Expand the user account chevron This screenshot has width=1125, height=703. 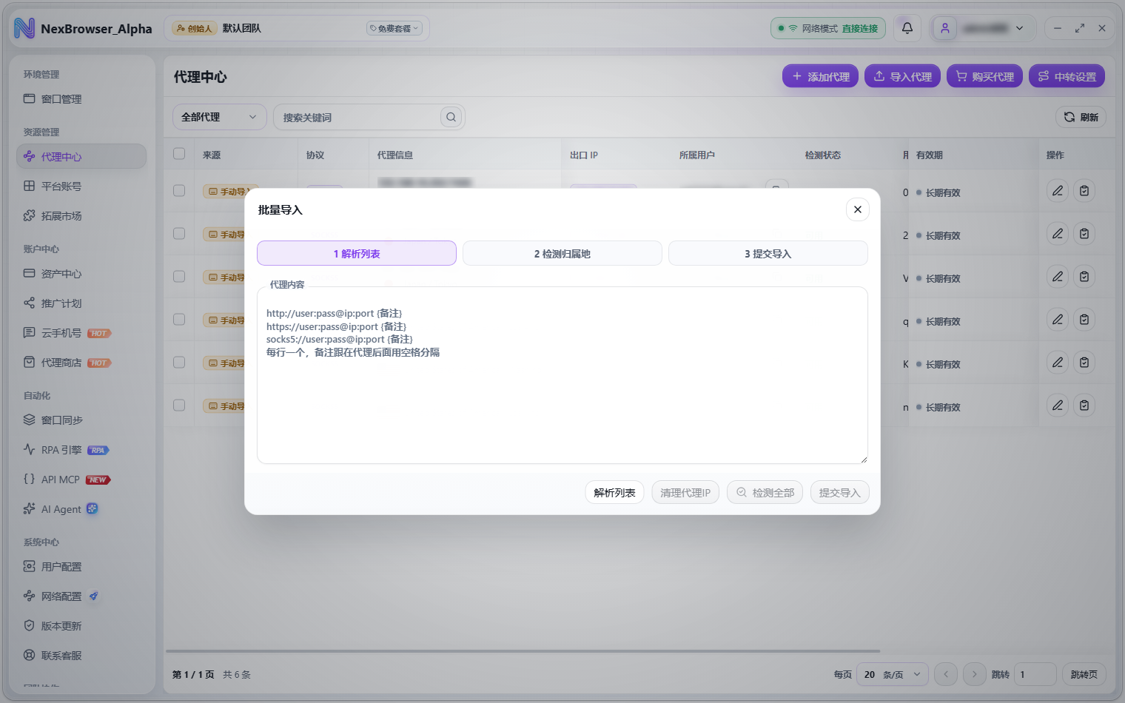1020,28
